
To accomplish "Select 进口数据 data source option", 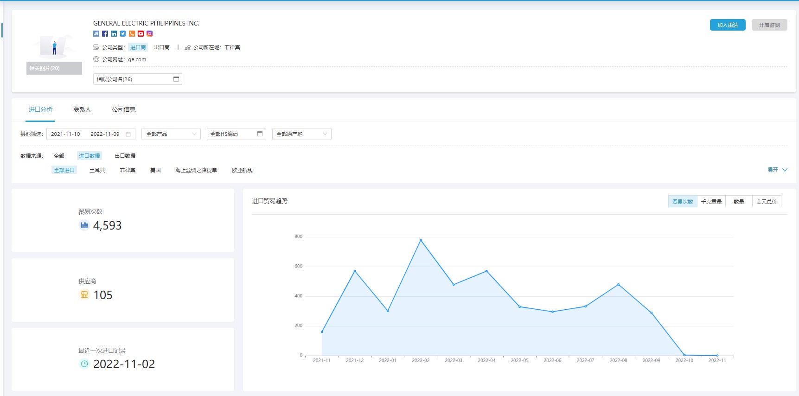I will (x=89, y=156).
